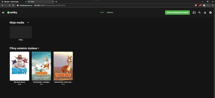Click the Emby logo

click(x=12, y=13)
